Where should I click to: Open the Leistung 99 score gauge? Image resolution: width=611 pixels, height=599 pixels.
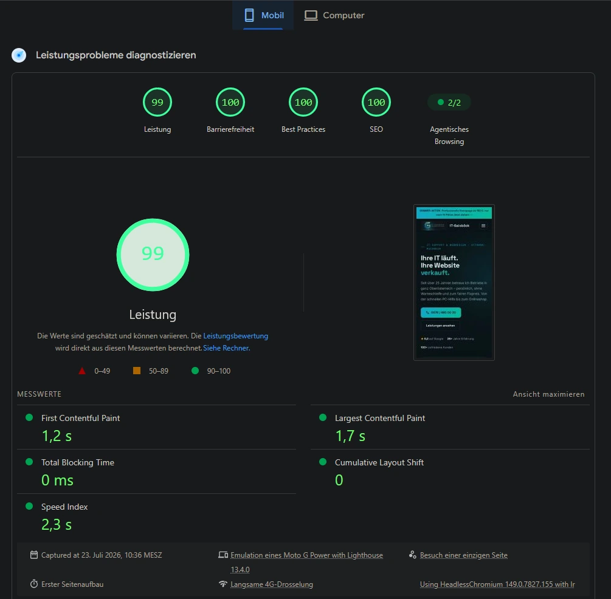tap(157, 103)
